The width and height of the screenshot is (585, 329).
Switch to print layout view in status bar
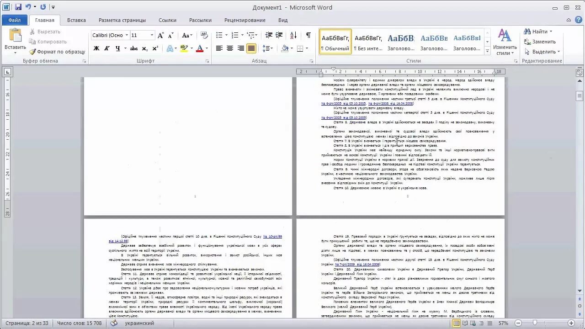[x=456, y=323]
